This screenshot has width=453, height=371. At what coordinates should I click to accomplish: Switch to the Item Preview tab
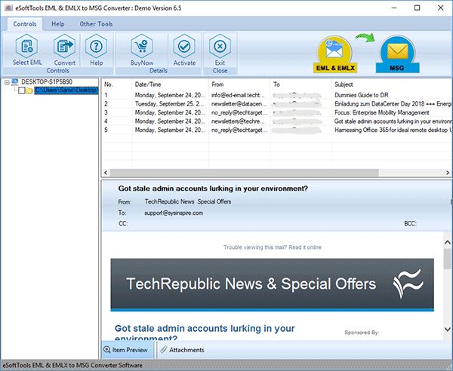point(127,350)
